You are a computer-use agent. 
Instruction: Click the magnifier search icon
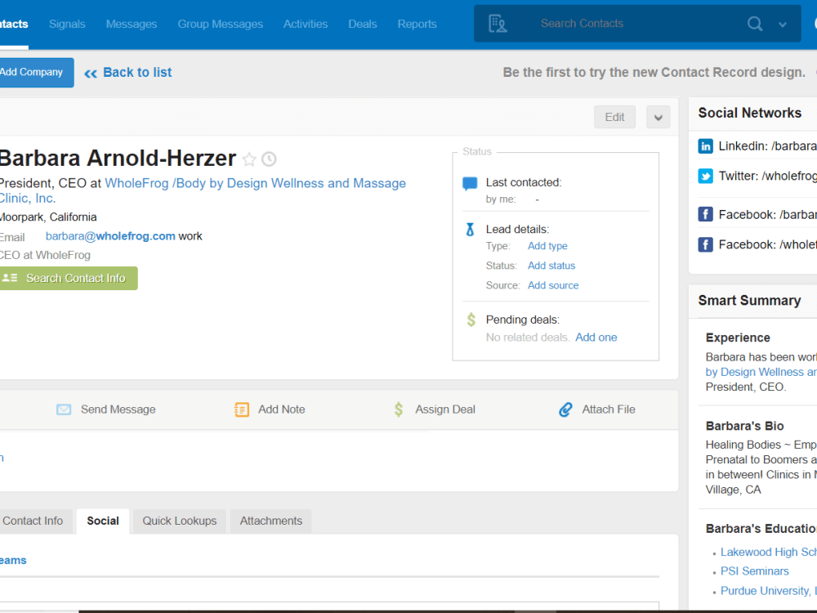tap(754, 24)
